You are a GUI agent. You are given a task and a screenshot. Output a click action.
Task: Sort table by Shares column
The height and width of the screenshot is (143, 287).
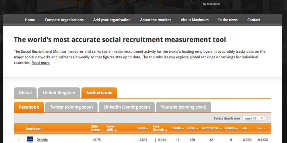tap(231, 128)
